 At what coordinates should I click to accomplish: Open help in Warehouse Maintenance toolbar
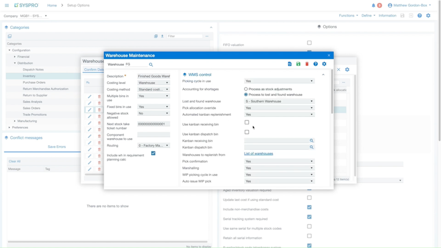tap(316, 64)
